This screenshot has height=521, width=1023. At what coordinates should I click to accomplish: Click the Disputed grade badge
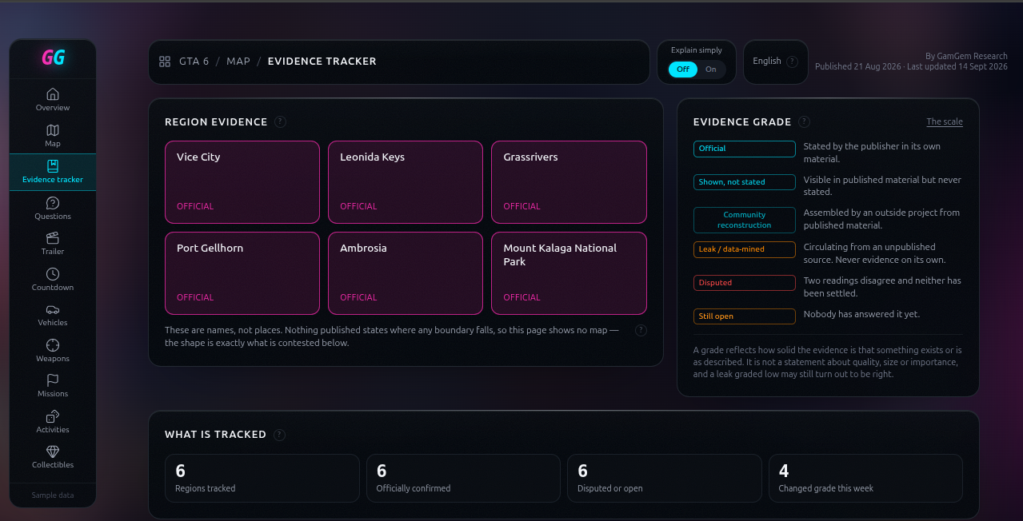coord(744,283)
